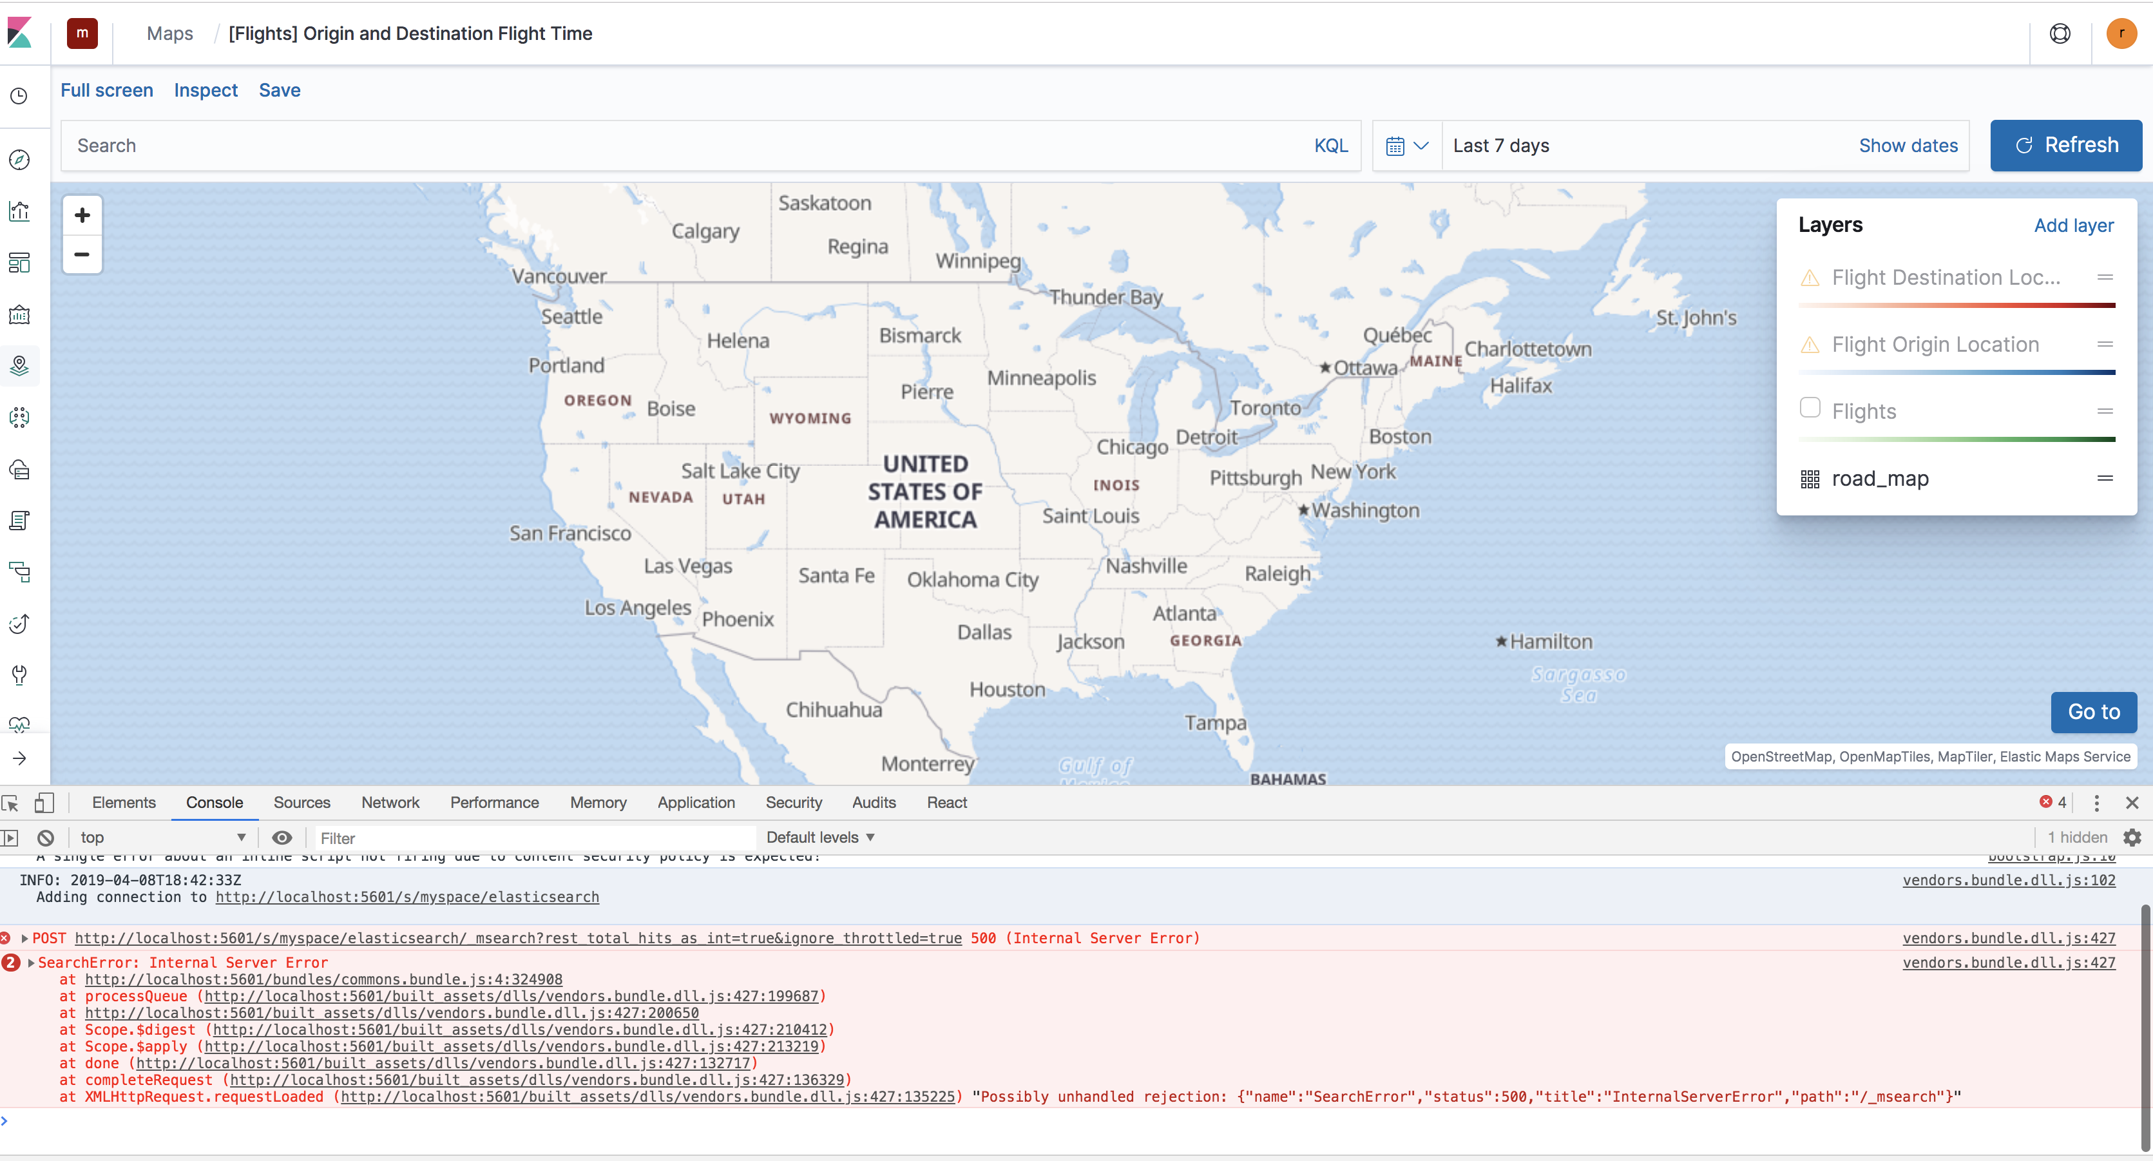Screen dimensions: 2153x1161
Task: Click the Add layer link
Action: coord(2074,225)
